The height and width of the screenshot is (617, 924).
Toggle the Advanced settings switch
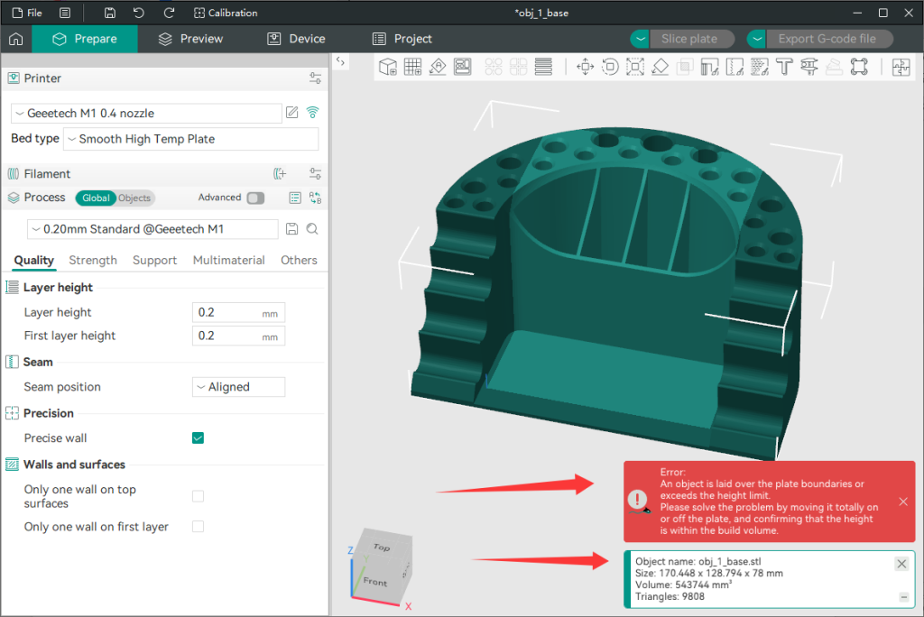[x=255, y=198]
